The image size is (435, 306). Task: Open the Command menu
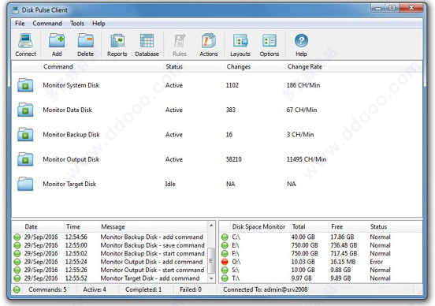47,24
